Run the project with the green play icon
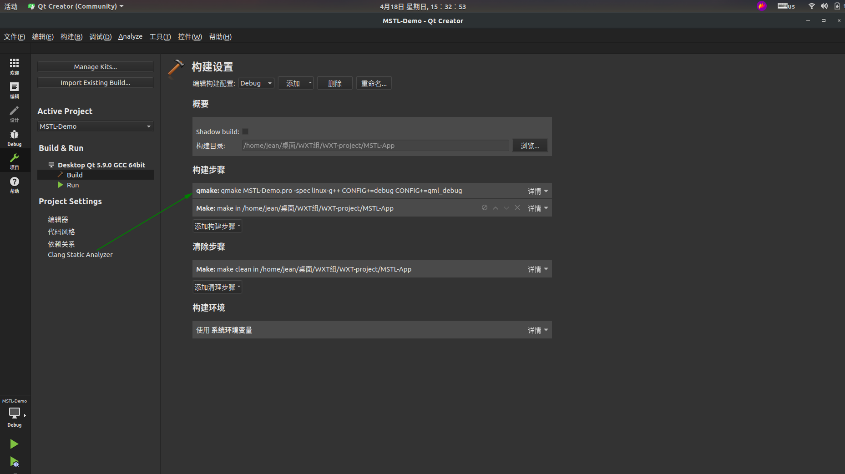The height and width of the screenshot is (474, 845). coord(14,444)
